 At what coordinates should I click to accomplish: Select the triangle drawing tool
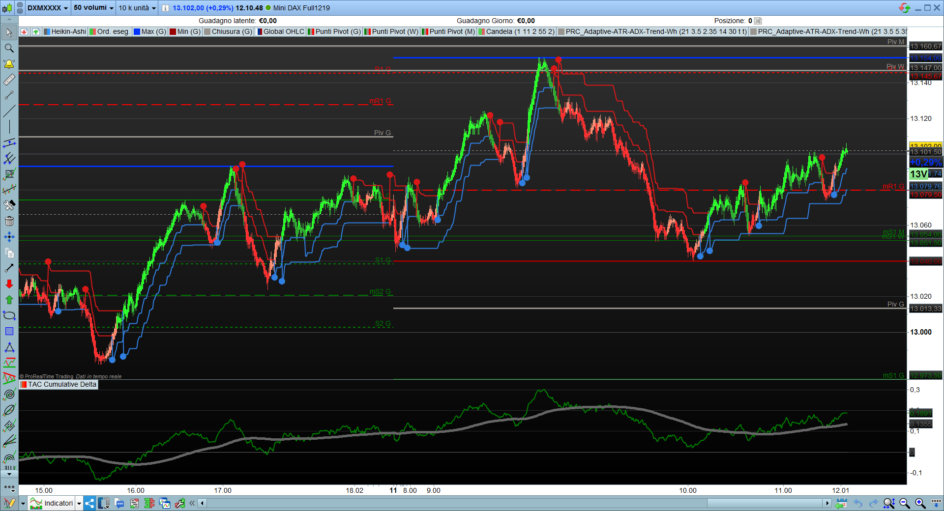coord(9,347)
